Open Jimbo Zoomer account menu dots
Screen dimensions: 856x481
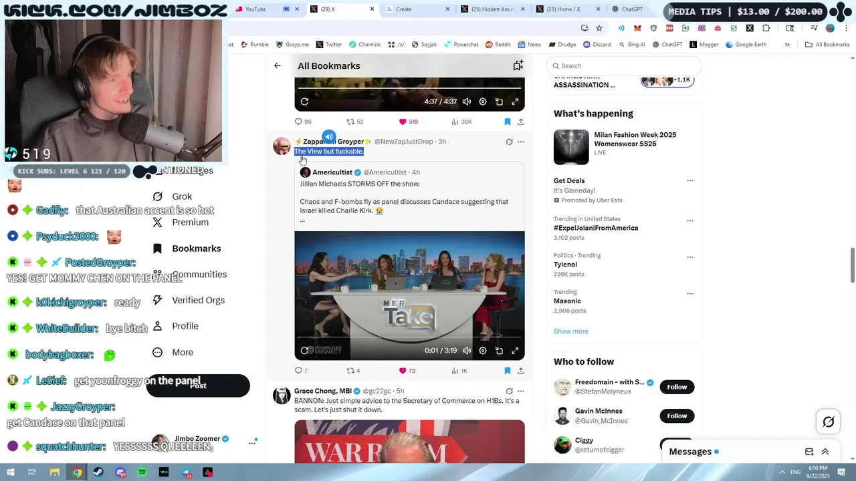[252, 442]
